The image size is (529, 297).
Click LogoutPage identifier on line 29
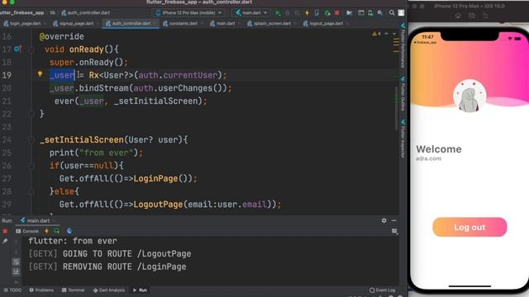click(x=158, y=205)
